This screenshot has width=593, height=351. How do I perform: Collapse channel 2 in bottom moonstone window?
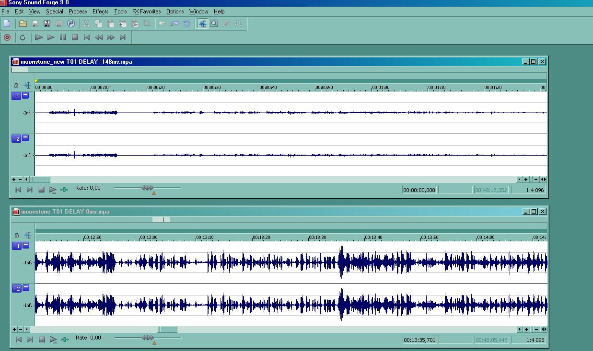pyautogui.click(x=26, y=288)
